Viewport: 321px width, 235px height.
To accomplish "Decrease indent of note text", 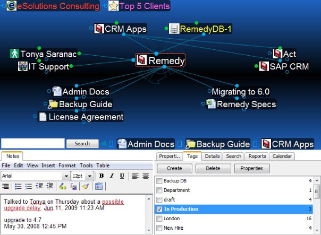I will (x=39, y=186).
